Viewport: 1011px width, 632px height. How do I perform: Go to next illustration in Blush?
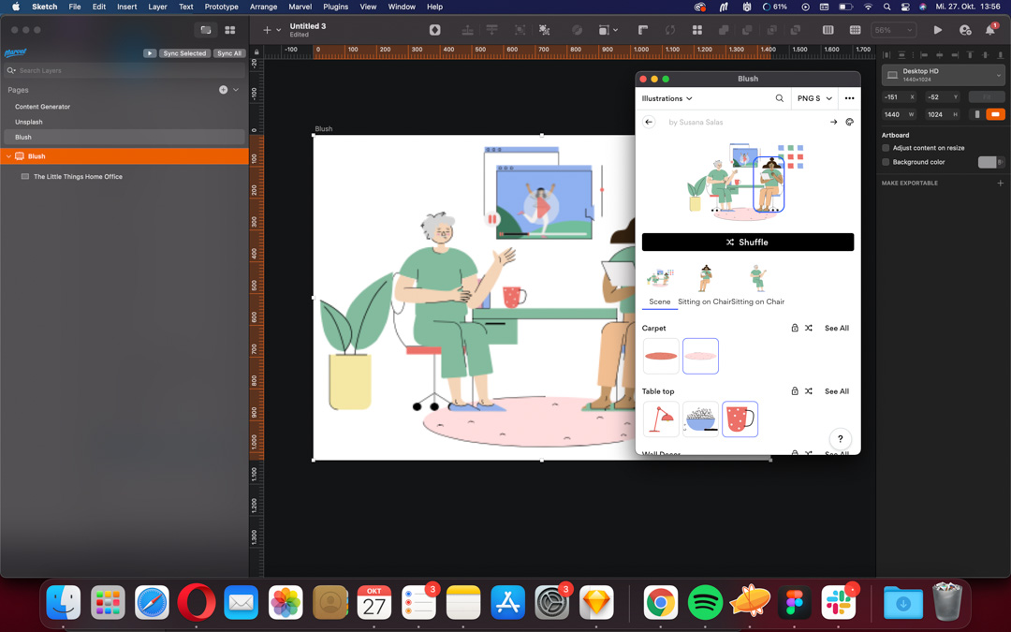pos(833,122)
